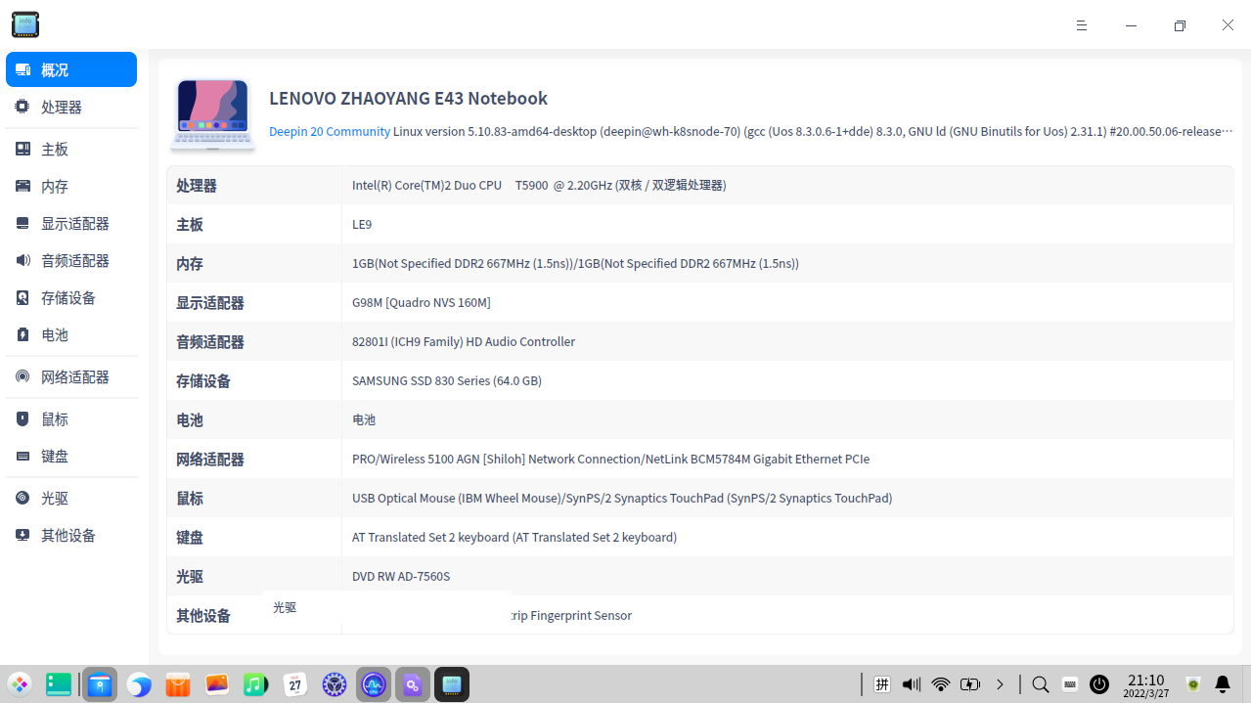Select 其他设备 other devices in sidebar

click(71, 535)
